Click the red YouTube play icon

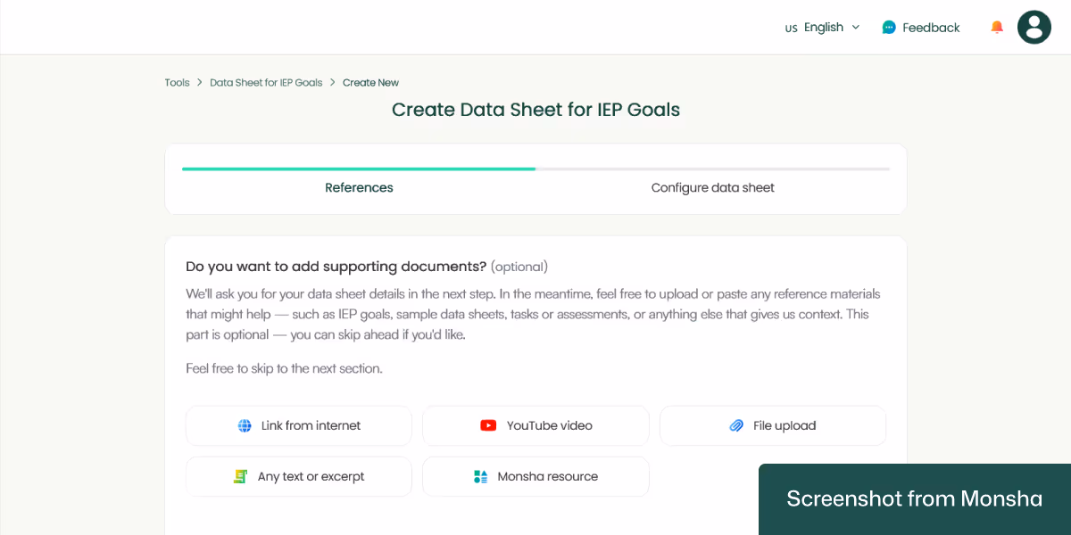coord(488,425)
